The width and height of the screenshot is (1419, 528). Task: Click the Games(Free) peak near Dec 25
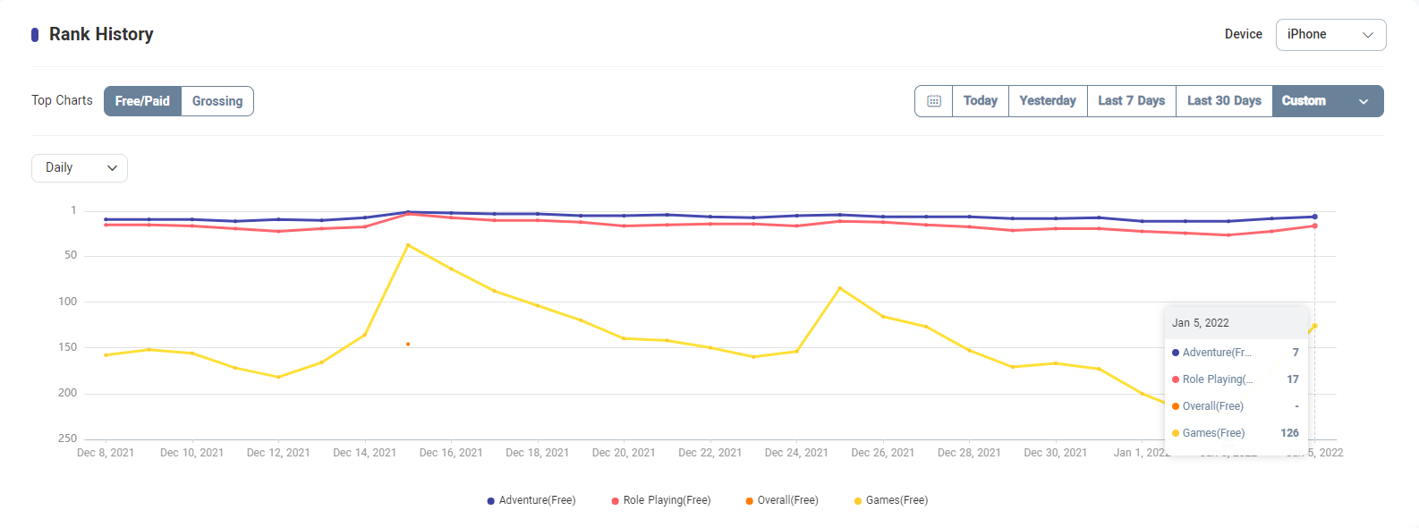coord(839,288)
